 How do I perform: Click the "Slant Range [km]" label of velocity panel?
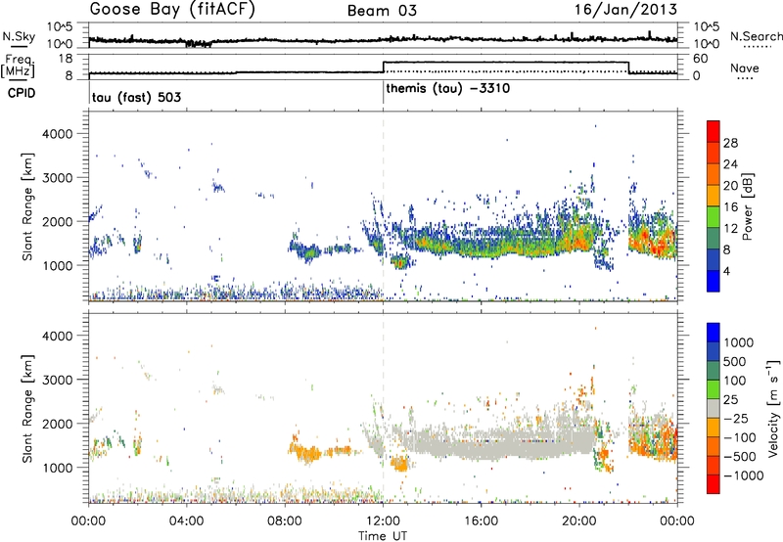(x=27, y=409)
